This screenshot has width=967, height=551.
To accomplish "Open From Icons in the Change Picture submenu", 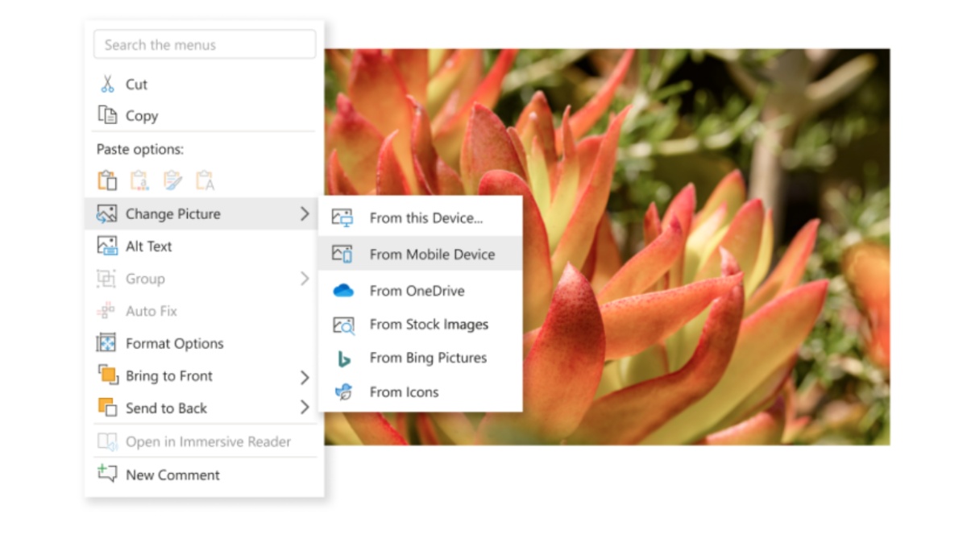I will 403,391.
